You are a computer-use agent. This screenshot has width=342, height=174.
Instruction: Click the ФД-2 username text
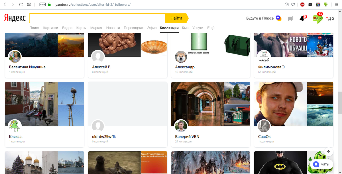330,19
